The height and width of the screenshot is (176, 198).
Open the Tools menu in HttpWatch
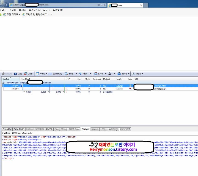pos(123,74)
